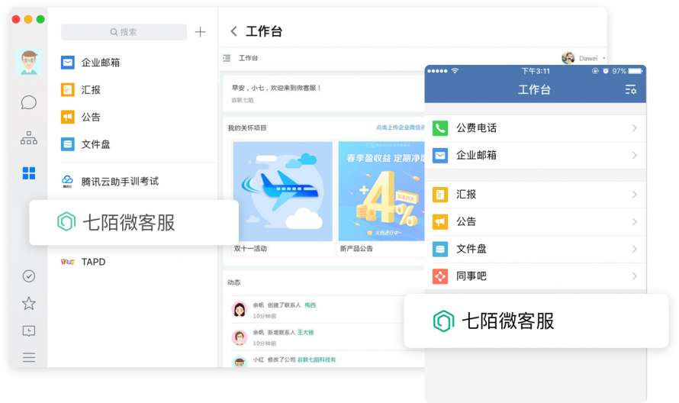Image resolution: width=679 pixels, height=403 pixels.
Task: Open the organization chart sidebar icon
Action: click(x=28, y=138)
